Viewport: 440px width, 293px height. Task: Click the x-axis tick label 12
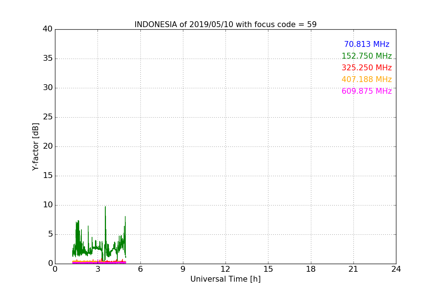point(225,269)
